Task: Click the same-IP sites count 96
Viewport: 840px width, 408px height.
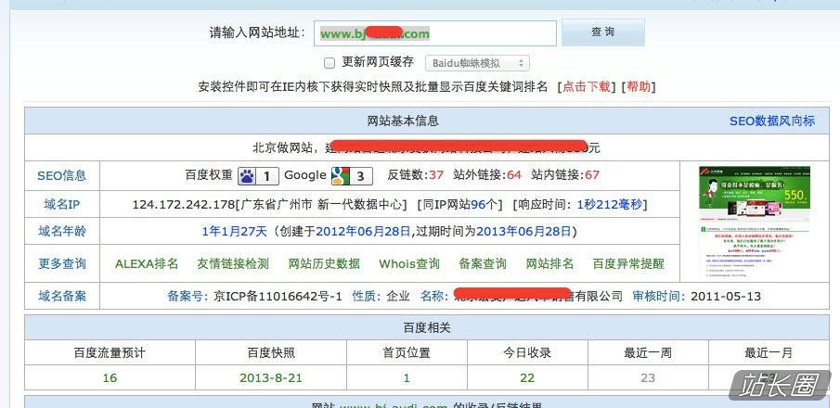Action: [x=478, y=205]
